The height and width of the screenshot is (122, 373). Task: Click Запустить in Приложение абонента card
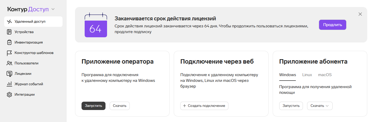point(291,106)
